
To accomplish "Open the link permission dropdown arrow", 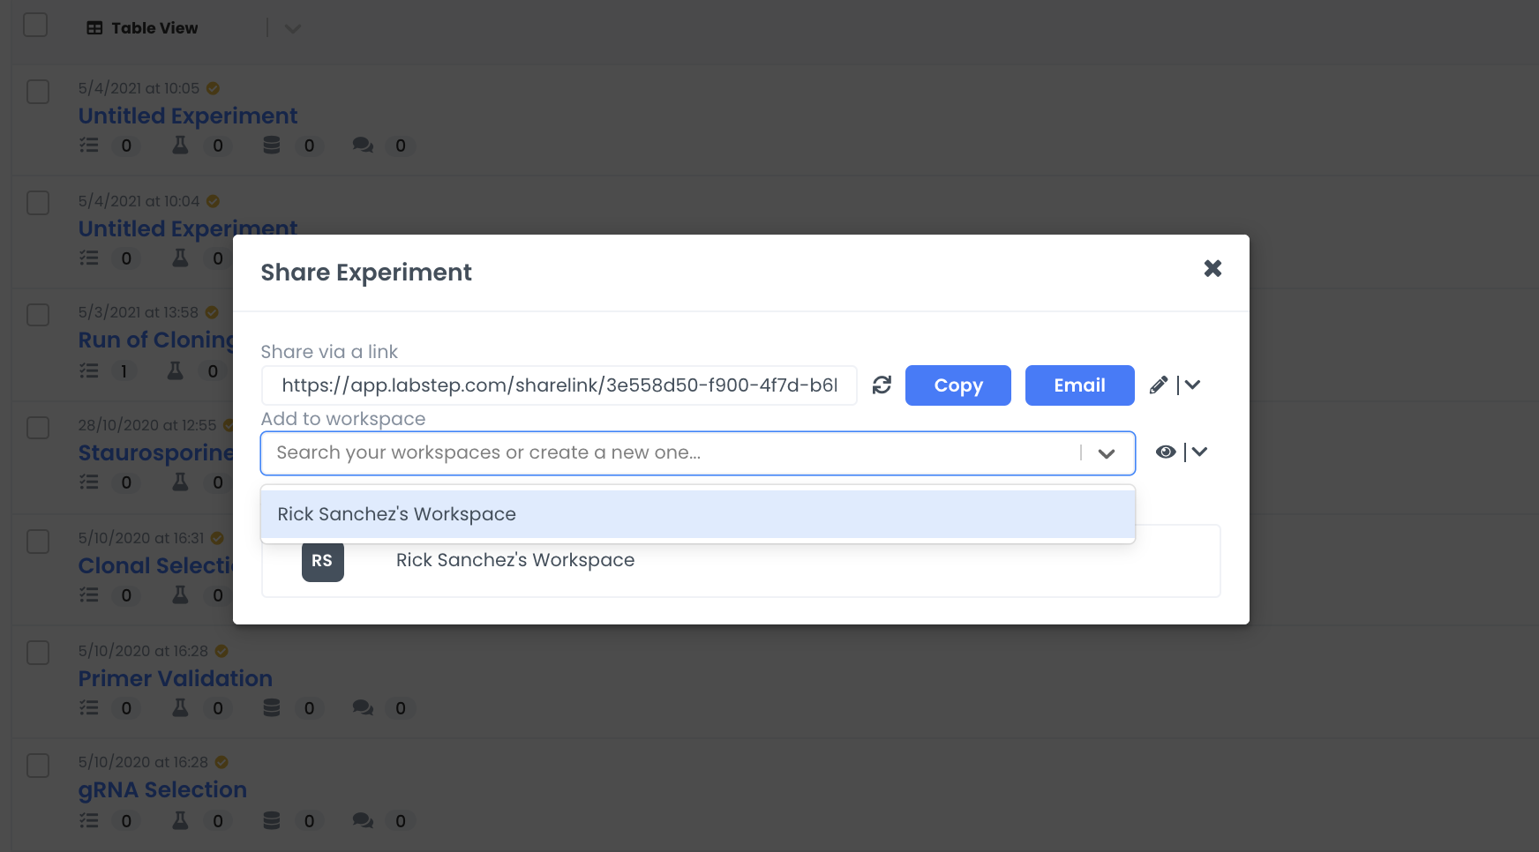I will pos(1192,385).
